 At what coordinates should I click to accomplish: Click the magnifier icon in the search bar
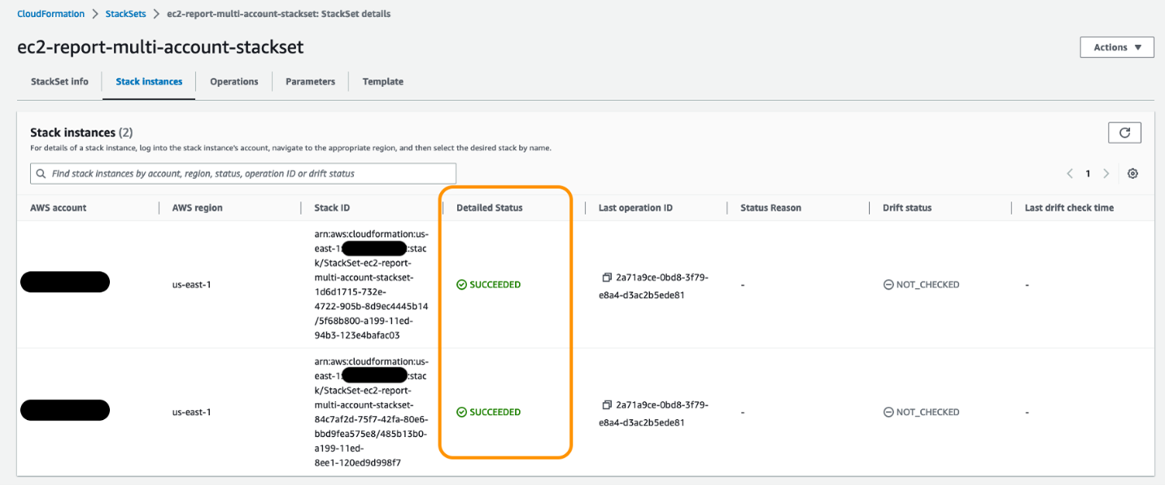point(40,173)
